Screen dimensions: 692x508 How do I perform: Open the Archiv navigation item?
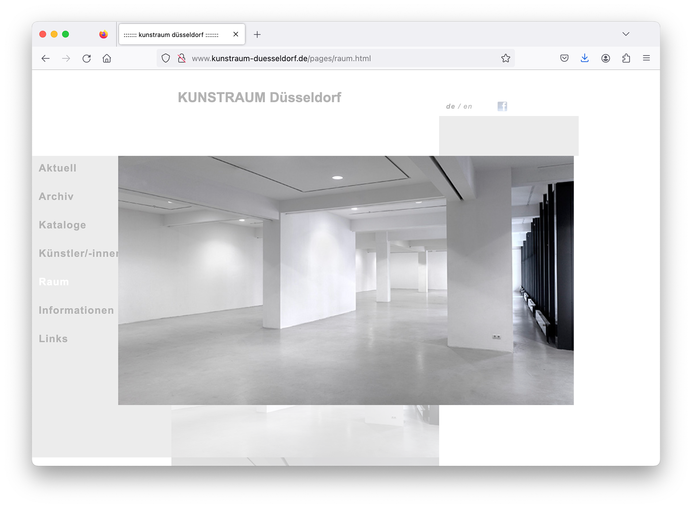(x=56, y=197)
